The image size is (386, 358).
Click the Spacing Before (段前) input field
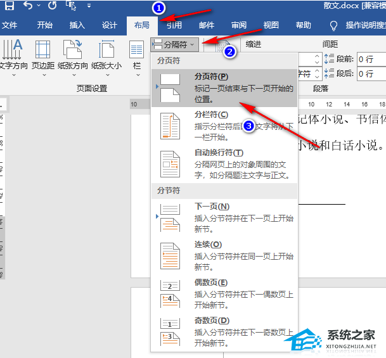click(370, 59)
